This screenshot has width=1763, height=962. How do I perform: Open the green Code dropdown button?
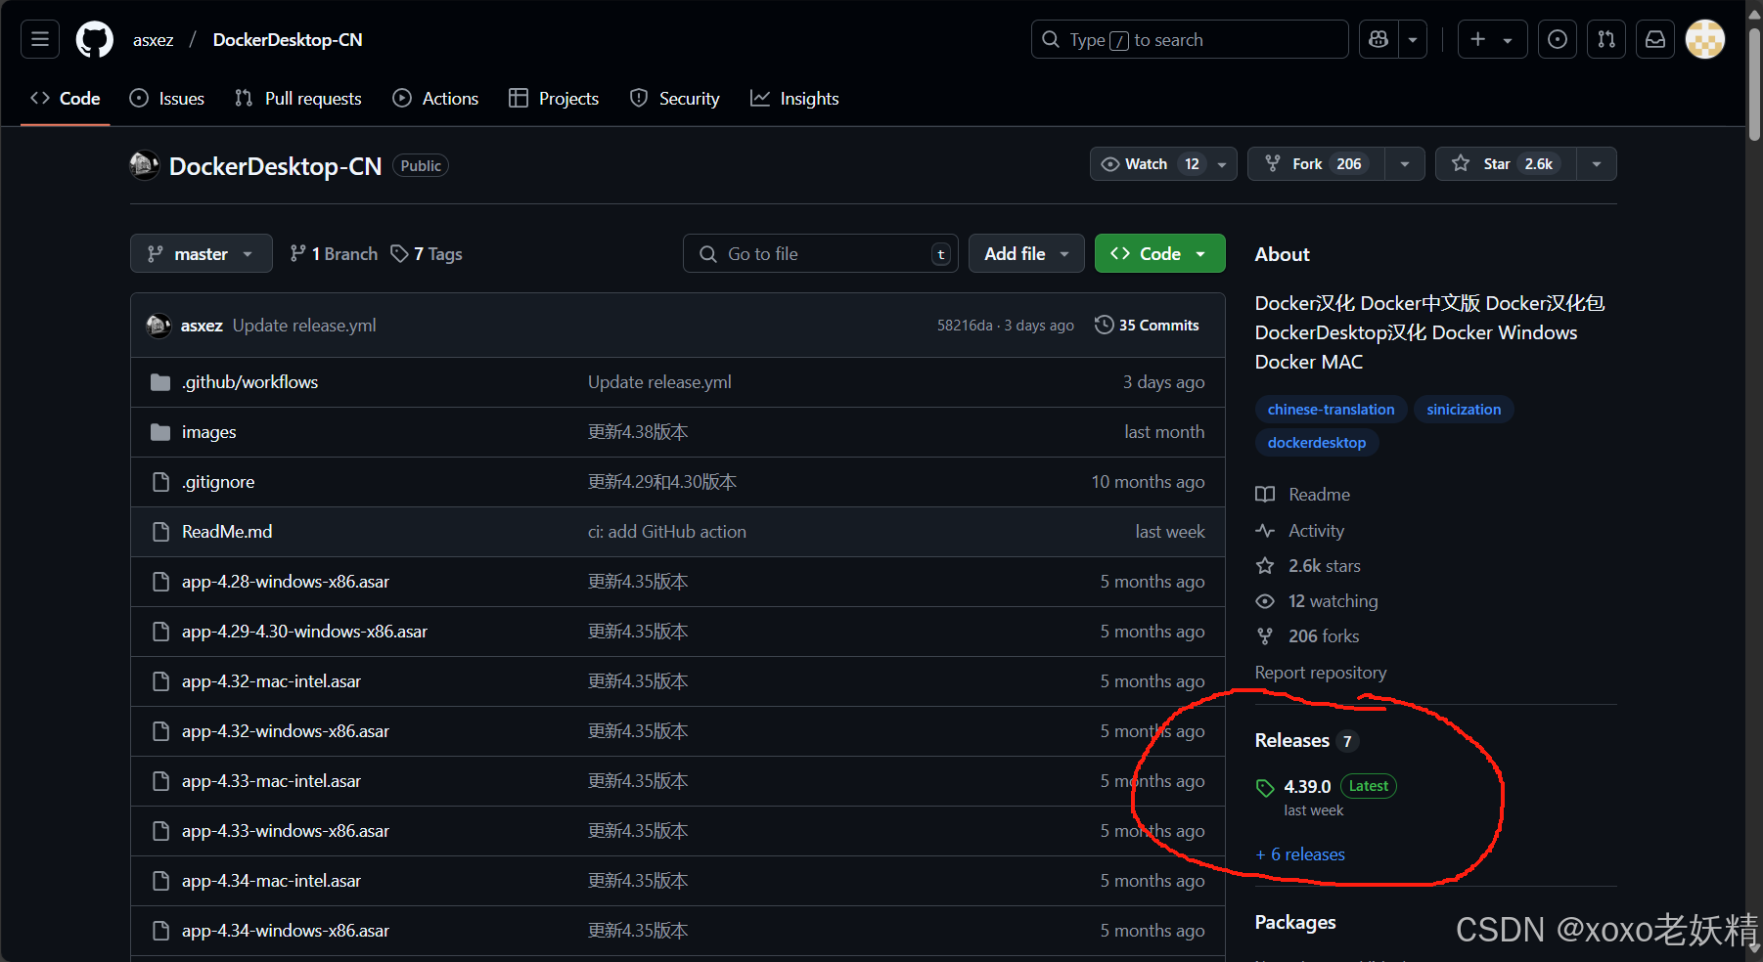1159,254
